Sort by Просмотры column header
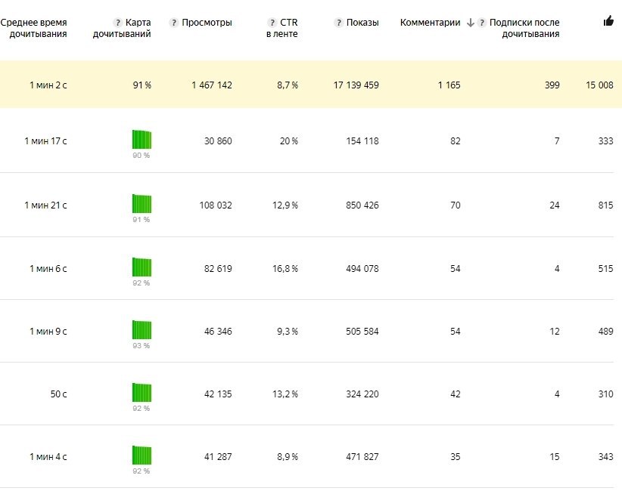Viewport: 622px width, 491px height. click(207, 23)
